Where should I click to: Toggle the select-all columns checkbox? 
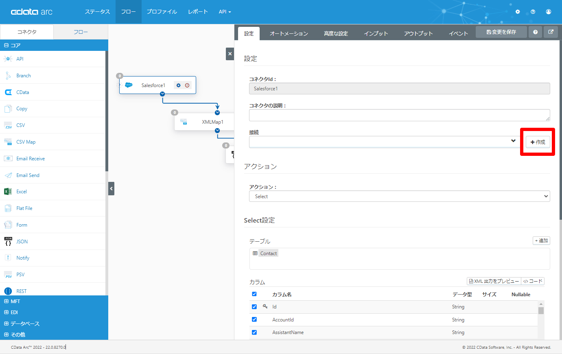click(x=254, y=294)
